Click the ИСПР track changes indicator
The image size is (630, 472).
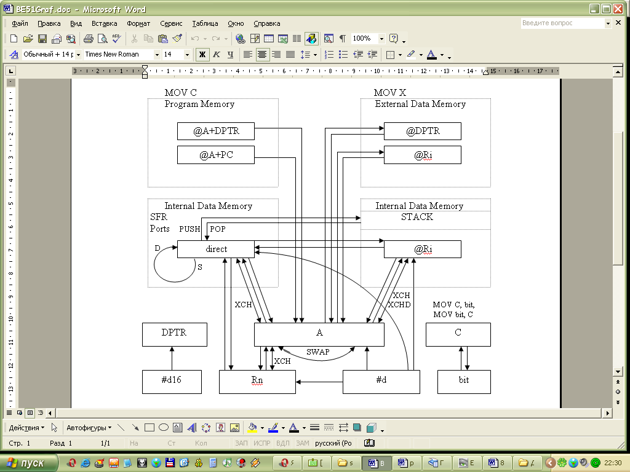(262, 442)
